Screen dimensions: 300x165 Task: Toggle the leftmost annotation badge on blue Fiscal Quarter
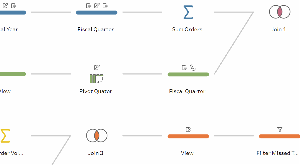point(88,6)
